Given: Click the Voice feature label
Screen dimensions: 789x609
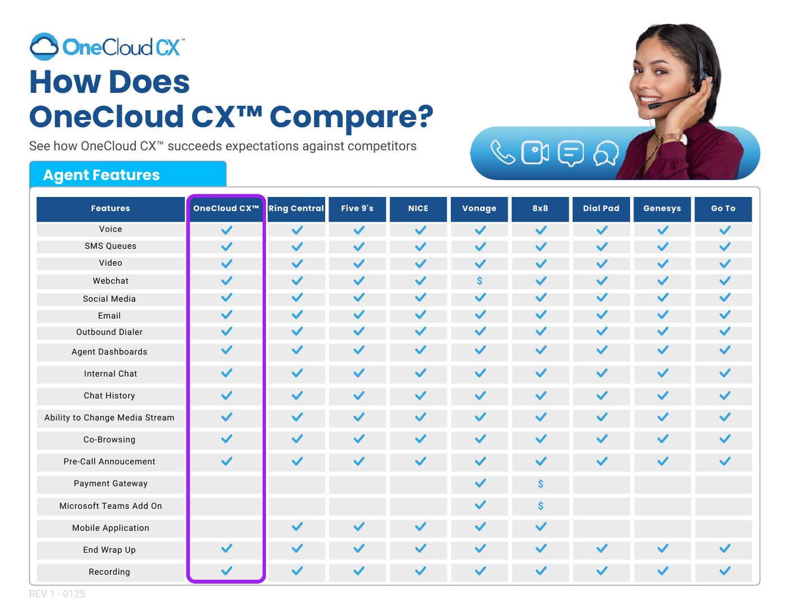Looking at the screenshot, I should [x=110, y=229].
